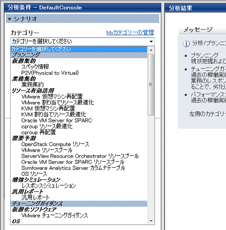Choose VMware 割り当てリソース最適化
The image size is (226, 230).
coord(58,103)
